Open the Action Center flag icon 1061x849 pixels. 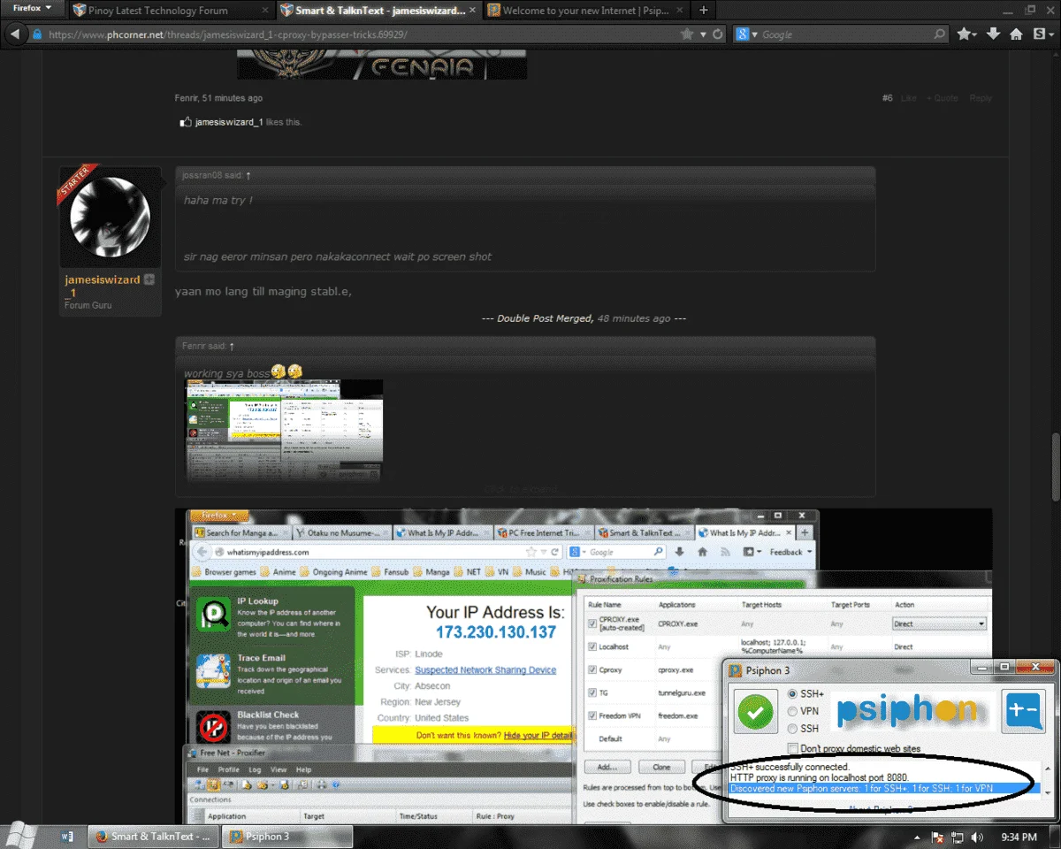click(x=938, y=837)
